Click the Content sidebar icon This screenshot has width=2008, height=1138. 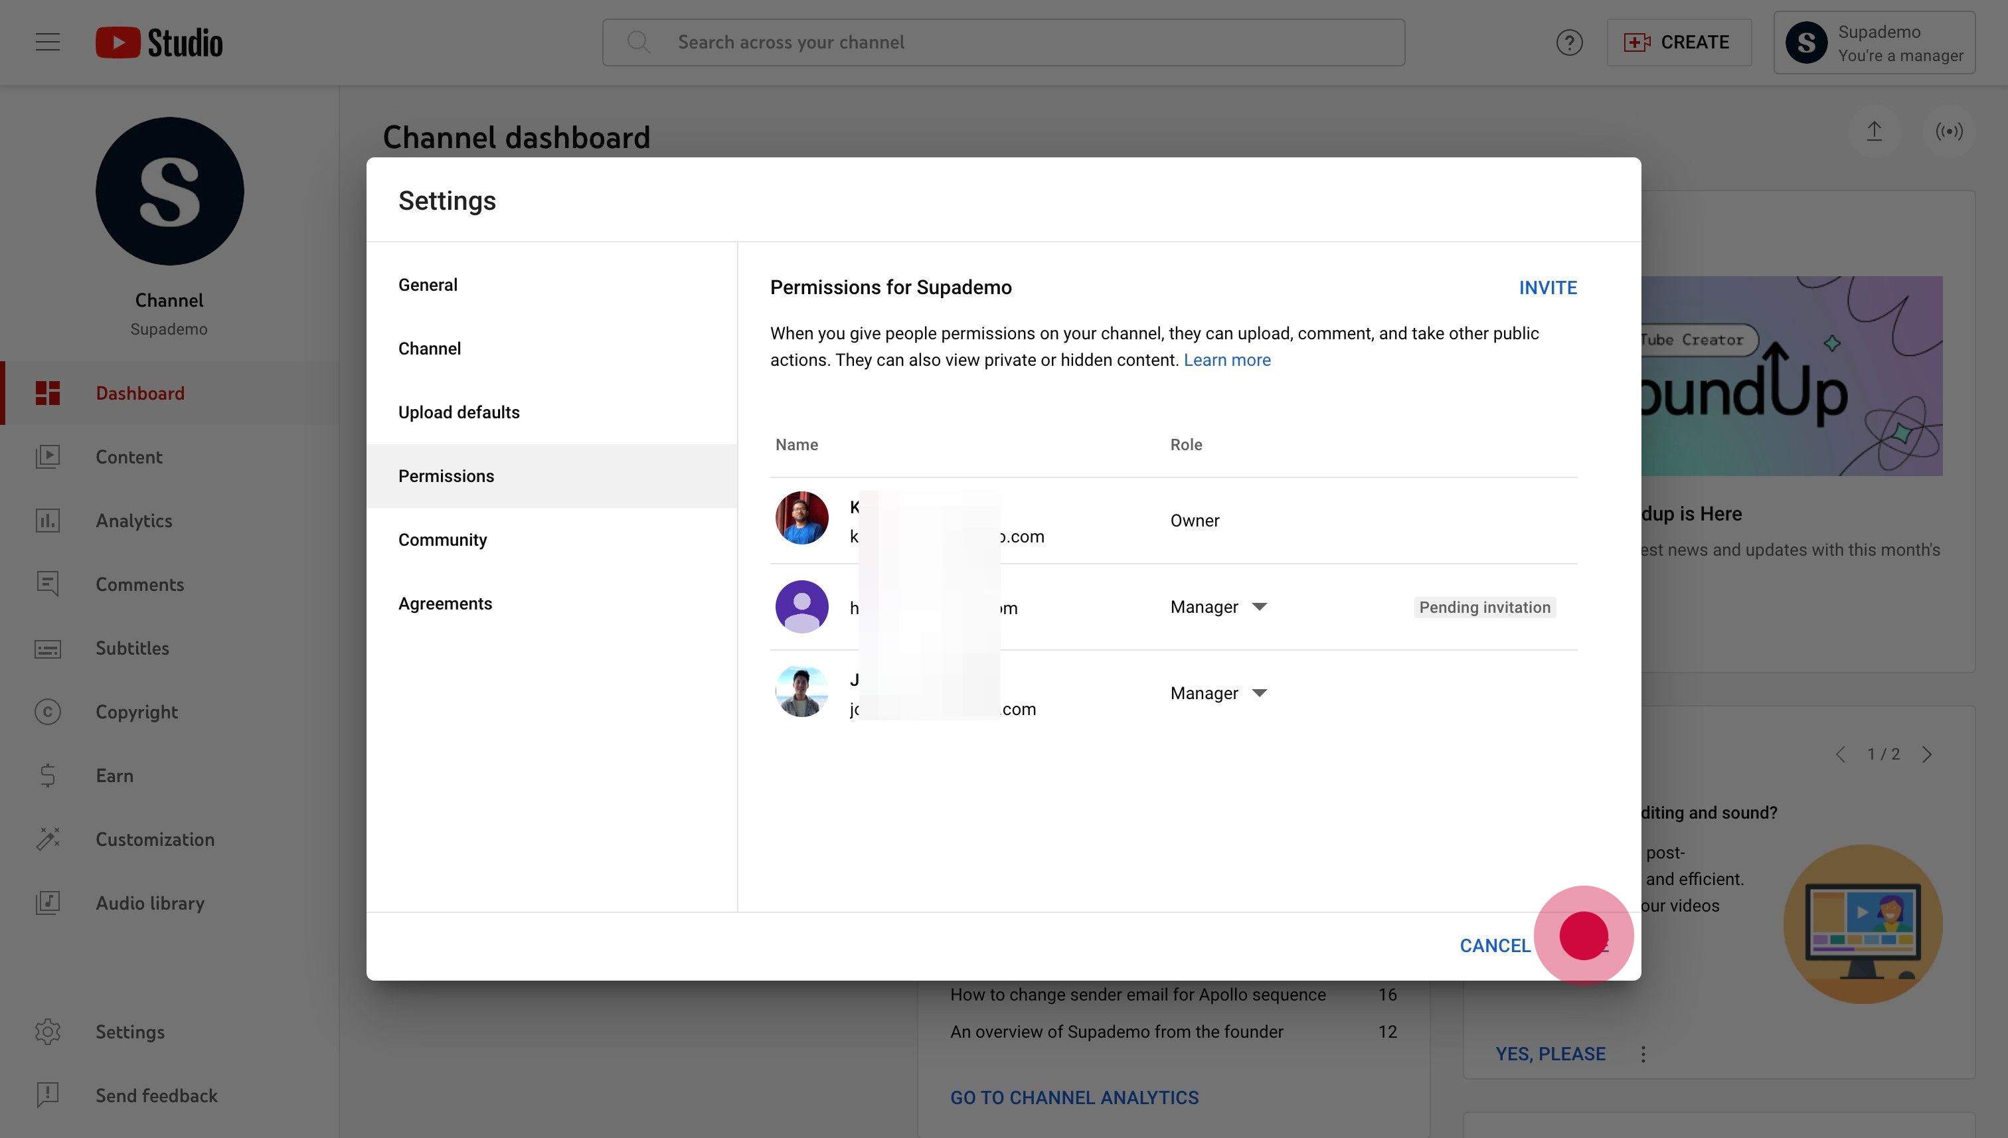pos(48,456)
